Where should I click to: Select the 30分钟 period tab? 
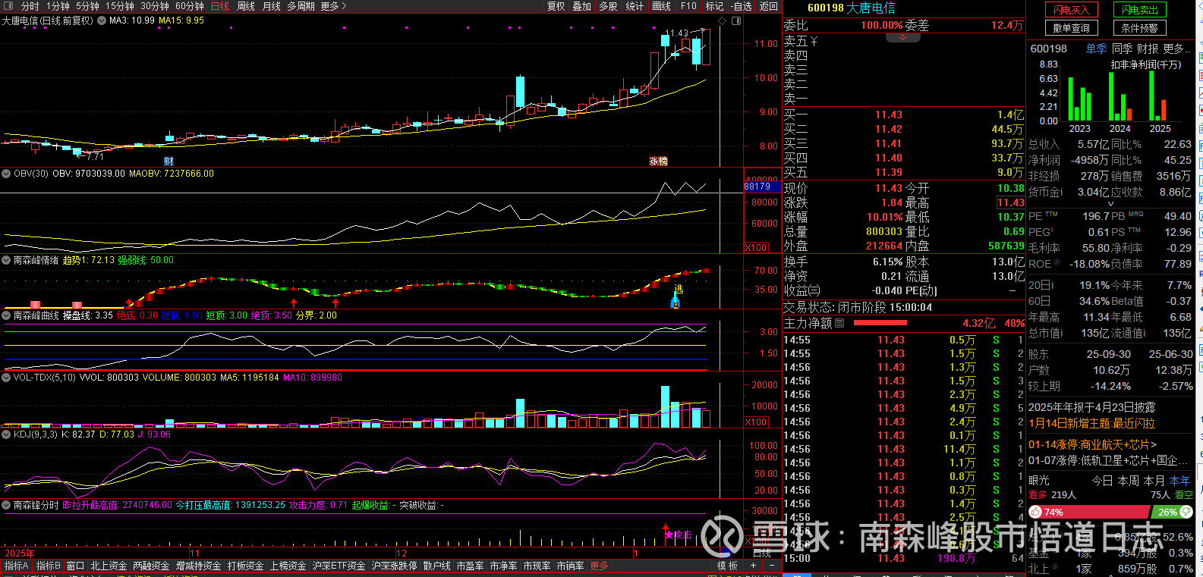point(155,6)
